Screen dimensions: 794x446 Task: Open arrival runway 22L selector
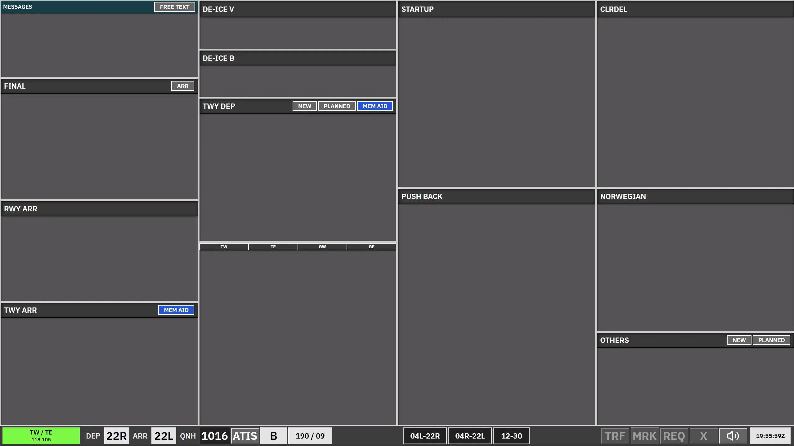click(164, 436)
